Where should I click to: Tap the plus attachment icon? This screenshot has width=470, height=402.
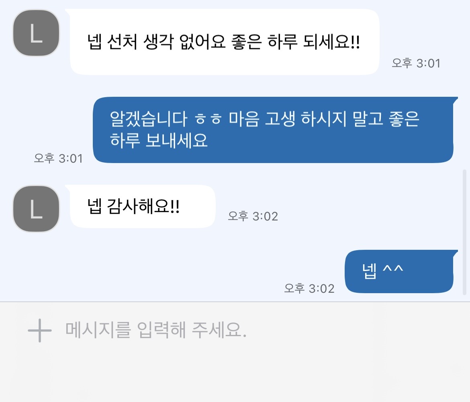pos(39,330)
